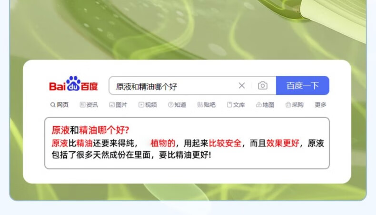Open result title 原液和精油哪个好?
The image size is (376, 215).
(90, 130)
